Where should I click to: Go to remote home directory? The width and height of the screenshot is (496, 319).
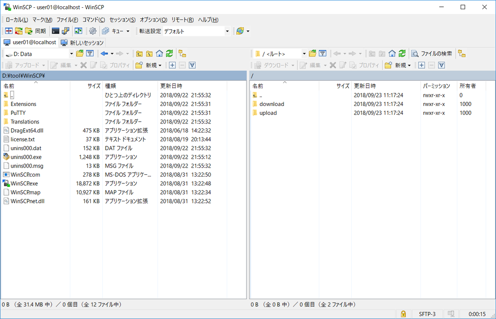[x=392, y=53]
